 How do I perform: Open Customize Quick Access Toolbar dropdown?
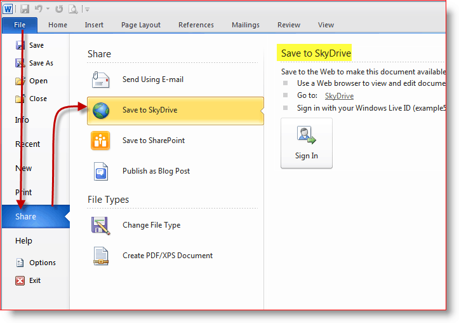click(87, 10)
